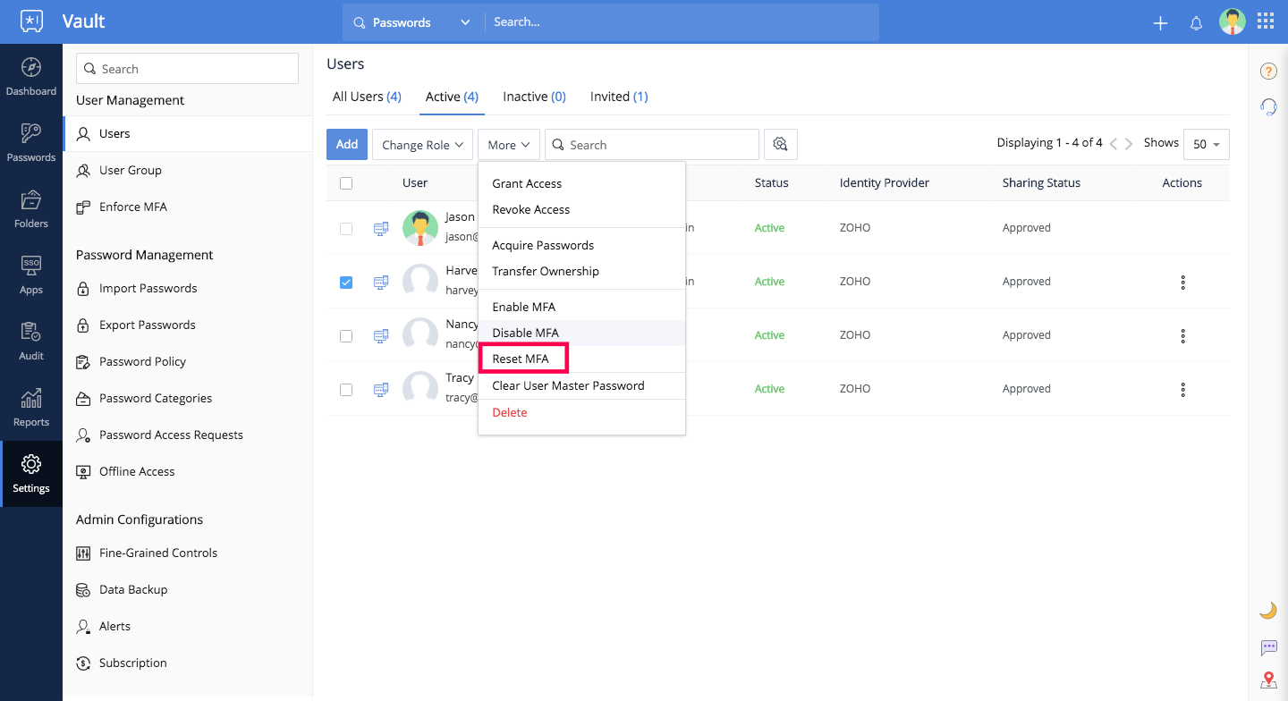Screen dimensions: 1288x701
Task: Open the column customization gear icon
Action: tap(781, 144)
